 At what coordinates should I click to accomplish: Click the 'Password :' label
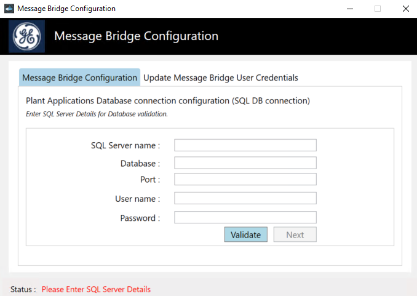tap(140, 218)
